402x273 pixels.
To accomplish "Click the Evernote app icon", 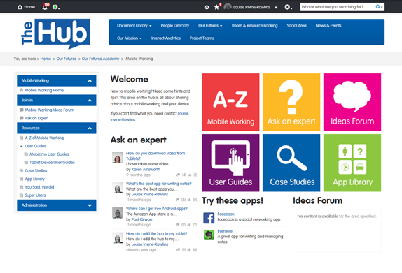I will pos(209,235).
